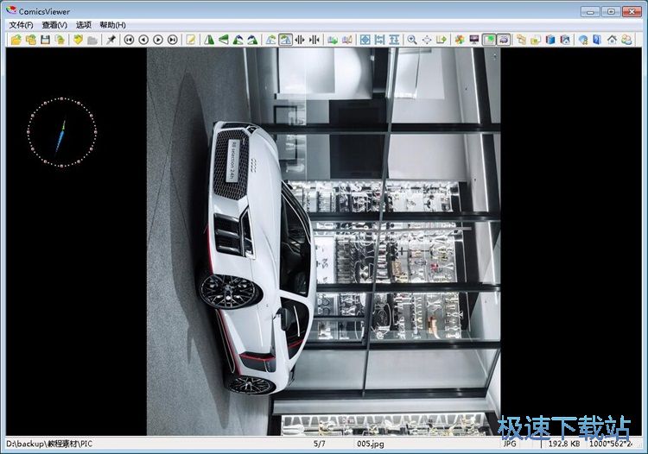Rotate image with right rotate icon

(252, 40)
